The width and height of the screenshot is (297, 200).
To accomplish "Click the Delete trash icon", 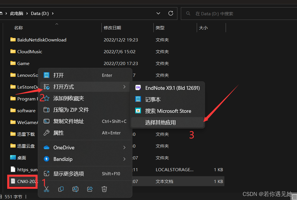I will [104, 189].
